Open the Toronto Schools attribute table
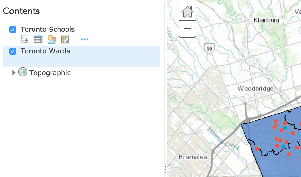Image resolution: width=301 pixels, height=177 pixels. coord(38,40)
